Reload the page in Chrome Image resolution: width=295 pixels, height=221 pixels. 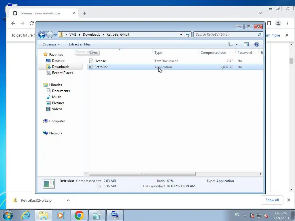tap(32, 23)
